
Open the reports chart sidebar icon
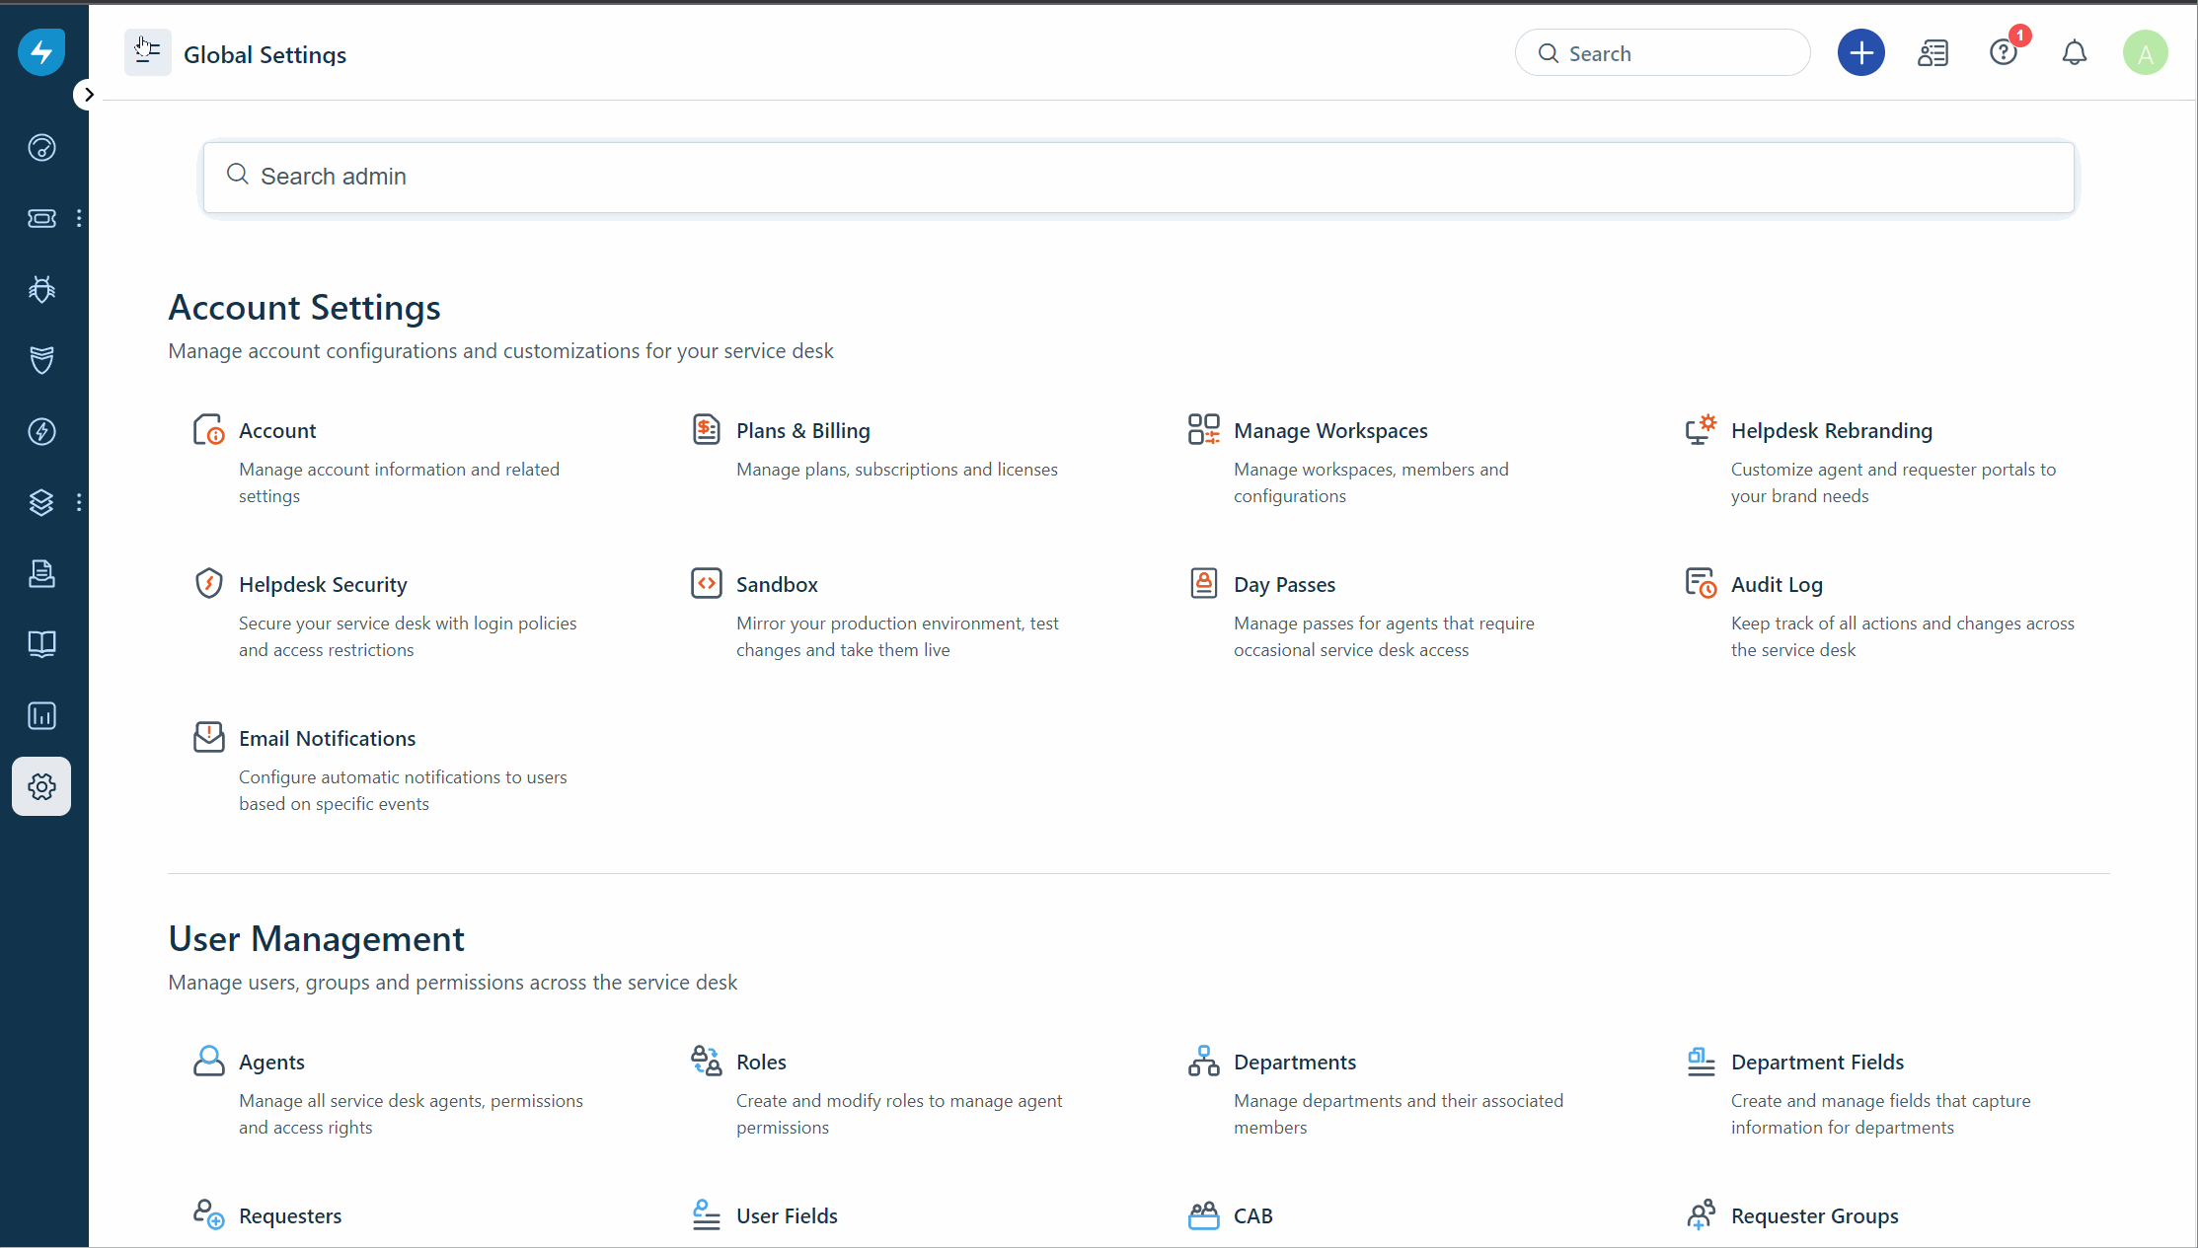tap(41, 715)
